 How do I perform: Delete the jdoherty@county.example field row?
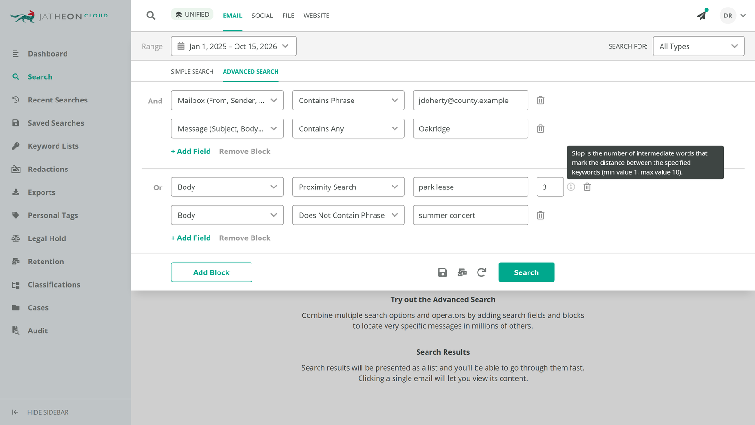(x=541, y=100)
